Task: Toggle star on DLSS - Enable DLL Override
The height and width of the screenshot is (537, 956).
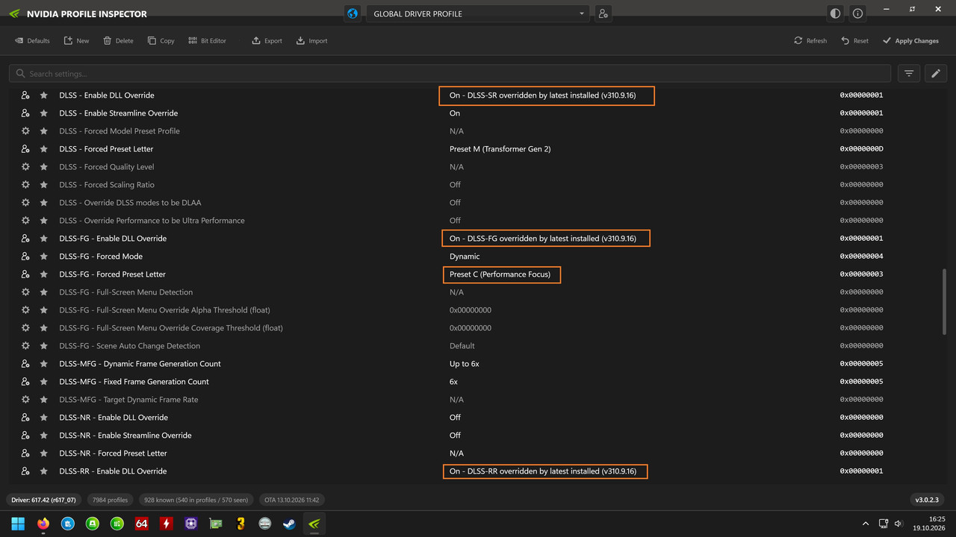Action: [x=43, y=95]
